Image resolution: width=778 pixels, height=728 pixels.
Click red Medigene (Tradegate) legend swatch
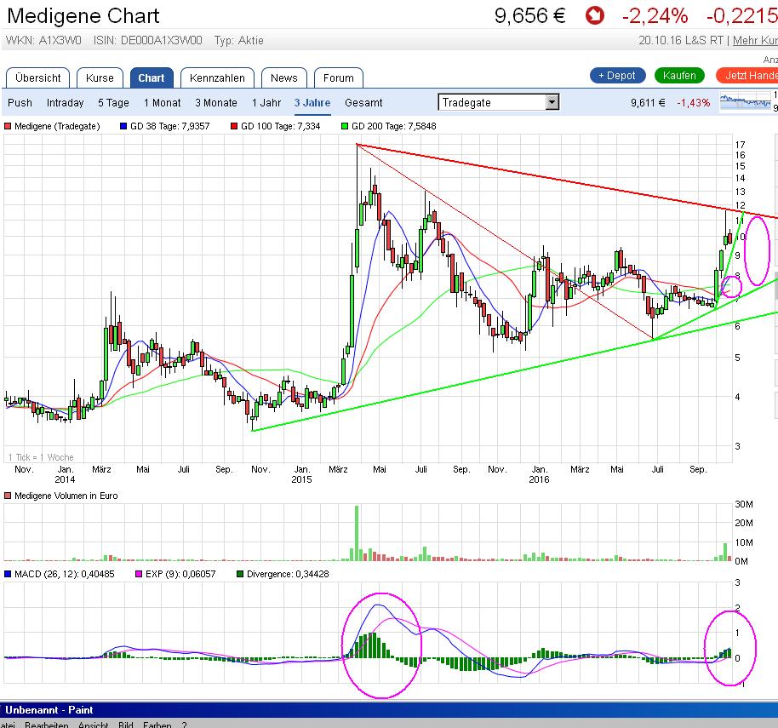coord(8,126)
